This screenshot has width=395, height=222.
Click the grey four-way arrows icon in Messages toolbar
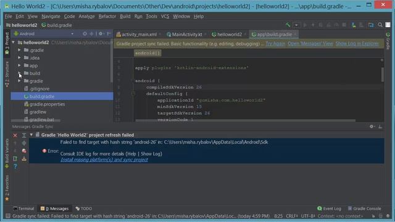coord(24,143)
